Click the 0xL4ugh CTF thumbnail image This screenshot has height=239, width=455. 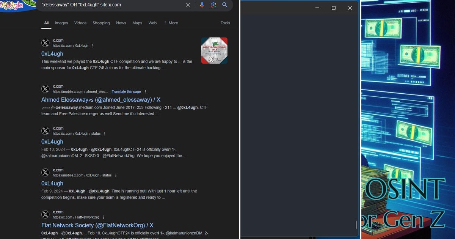[214, 50]
